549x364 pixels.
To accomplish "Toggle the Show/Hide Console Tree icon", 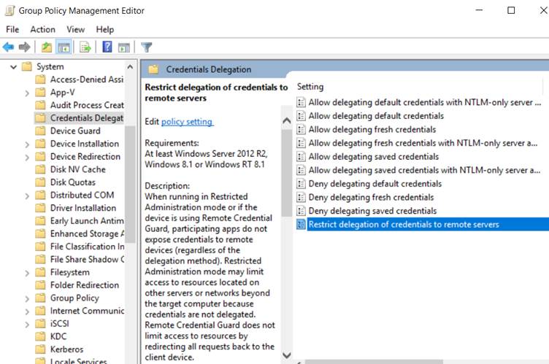I will [x=64, y=47].
